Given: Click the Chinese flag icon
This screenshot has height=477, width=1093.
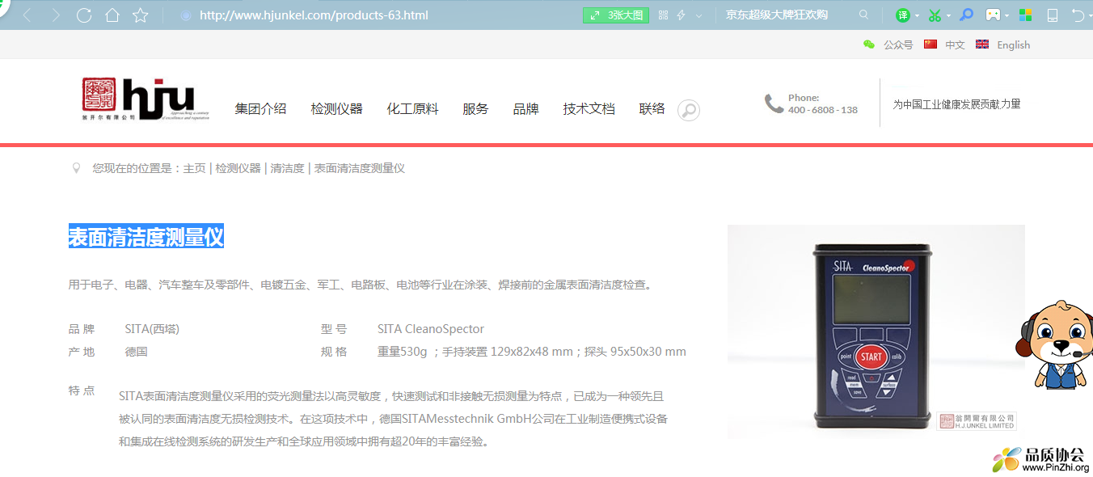Looking at the screenshot, I should point(931,44).
